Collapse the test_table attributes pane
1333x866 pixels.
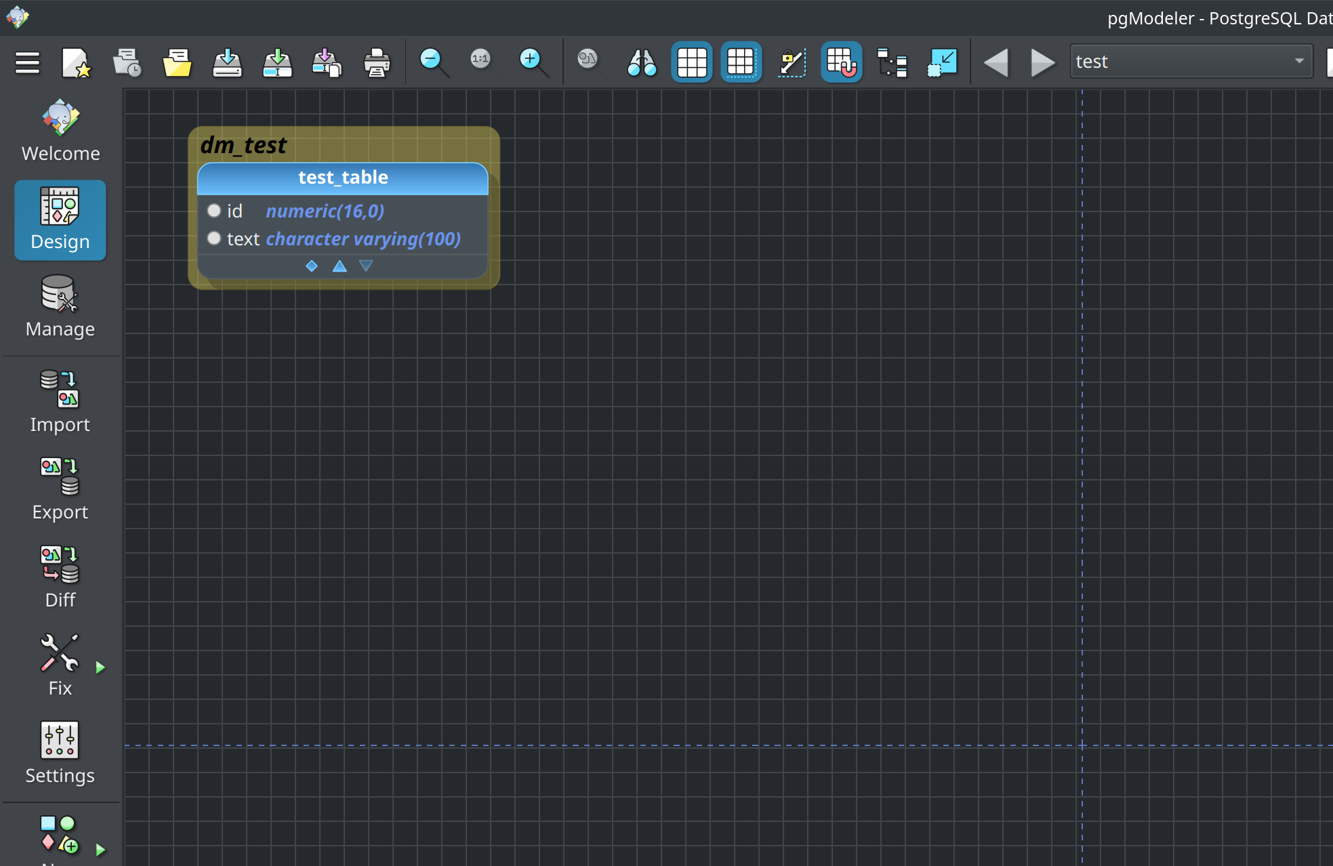point(339,266)
